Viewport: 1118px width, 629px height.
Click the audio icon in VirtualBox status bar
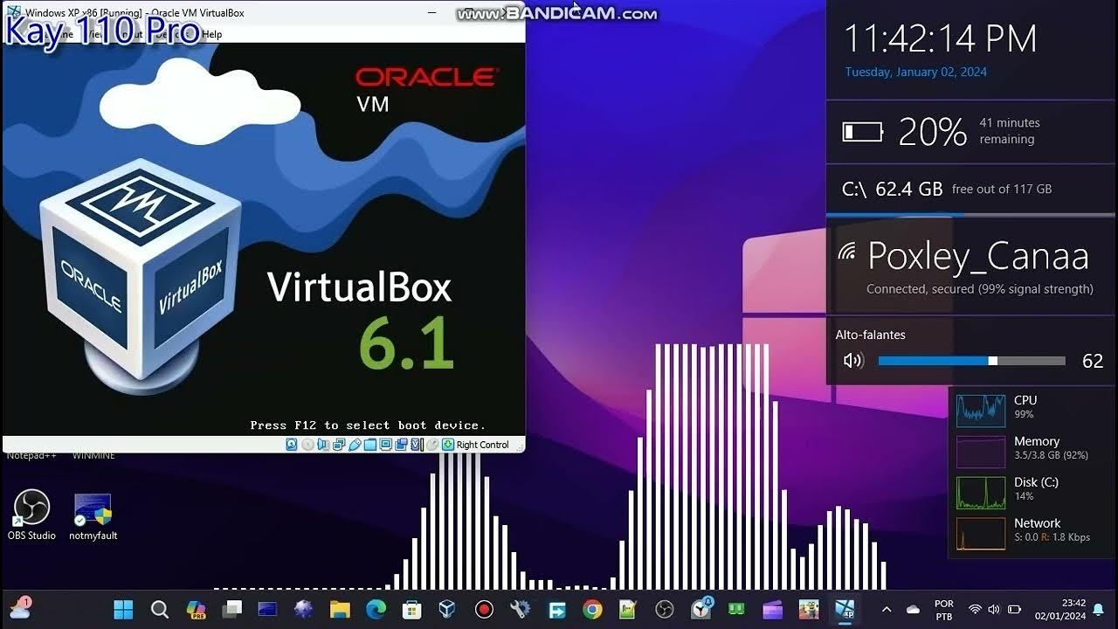323,445
